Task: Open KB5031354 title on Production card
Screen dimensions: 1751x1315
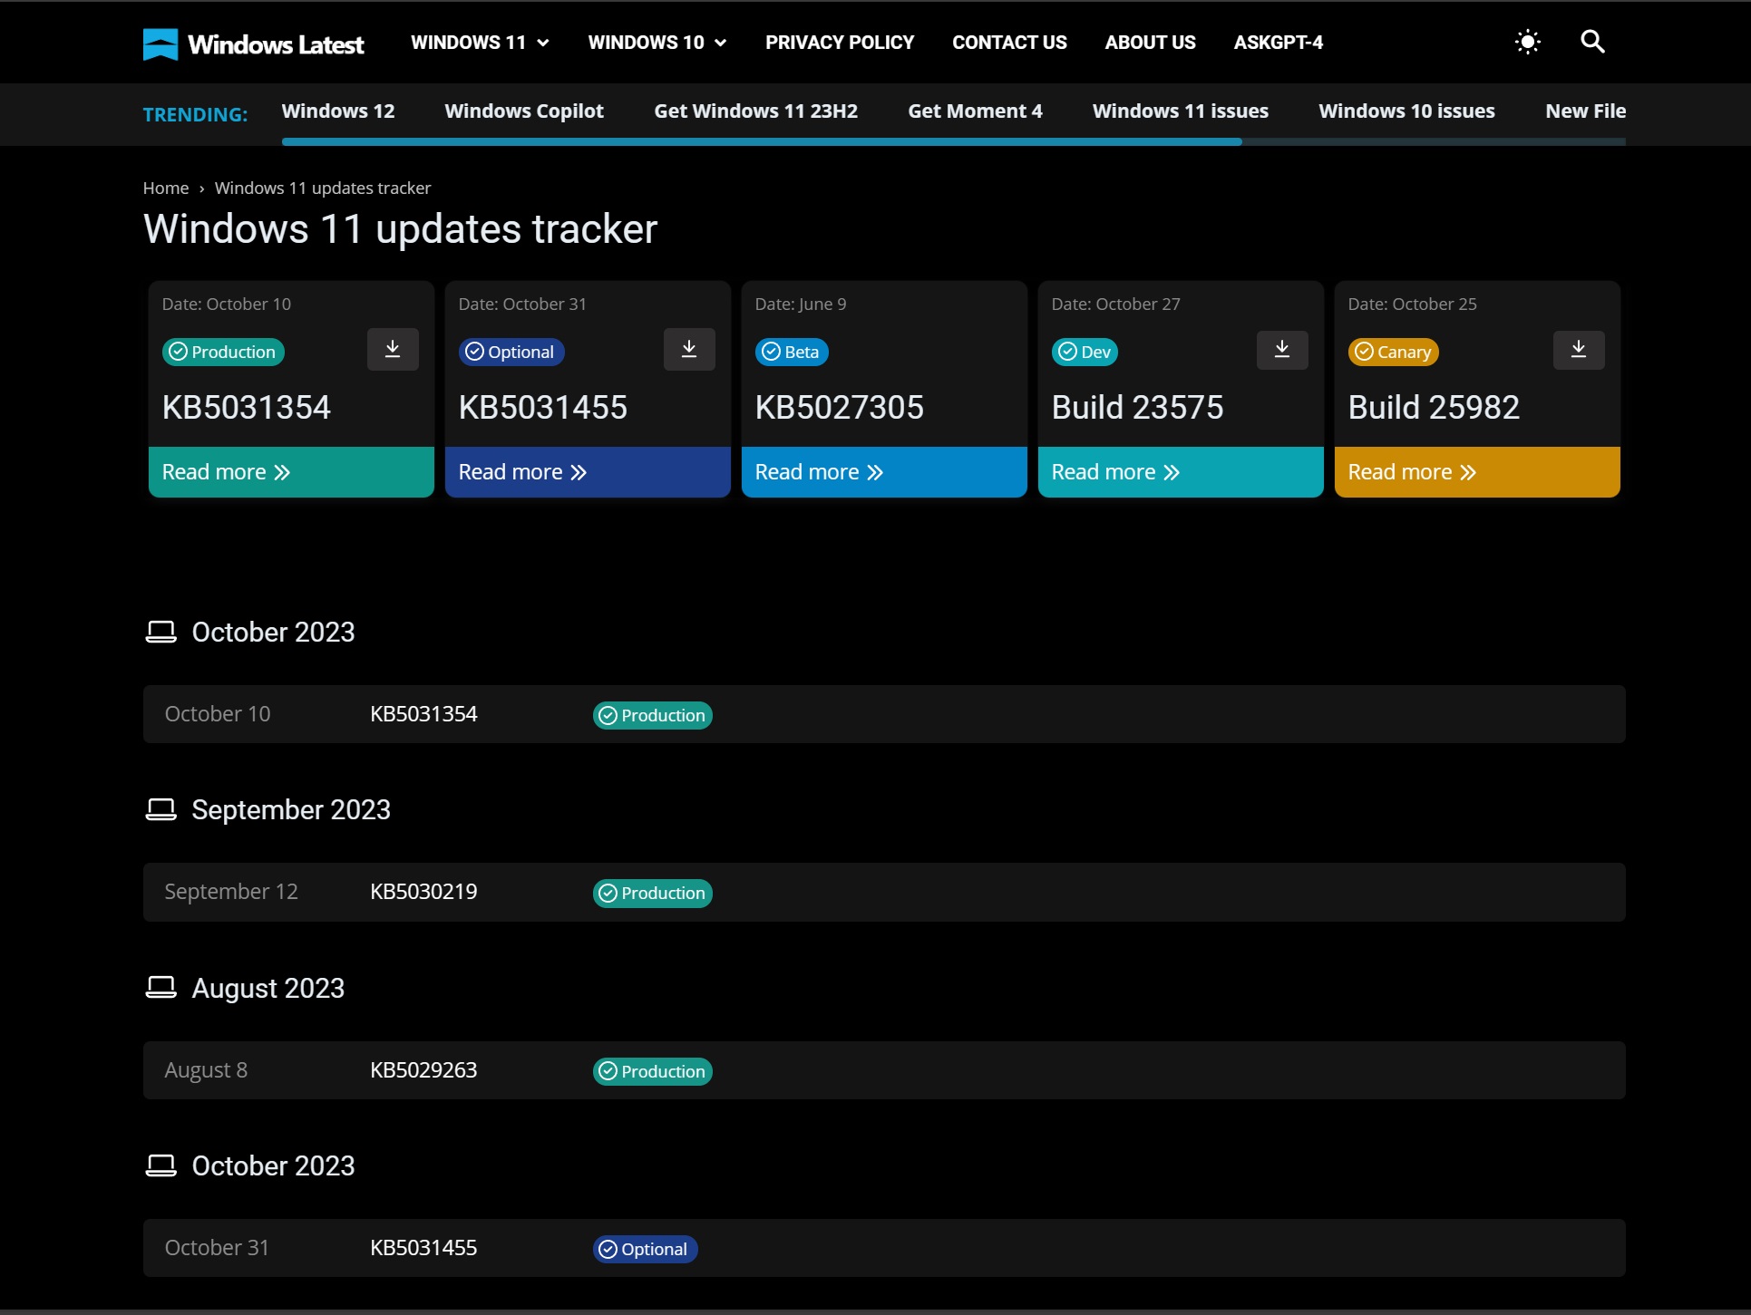Action: (x=247, y=408)
